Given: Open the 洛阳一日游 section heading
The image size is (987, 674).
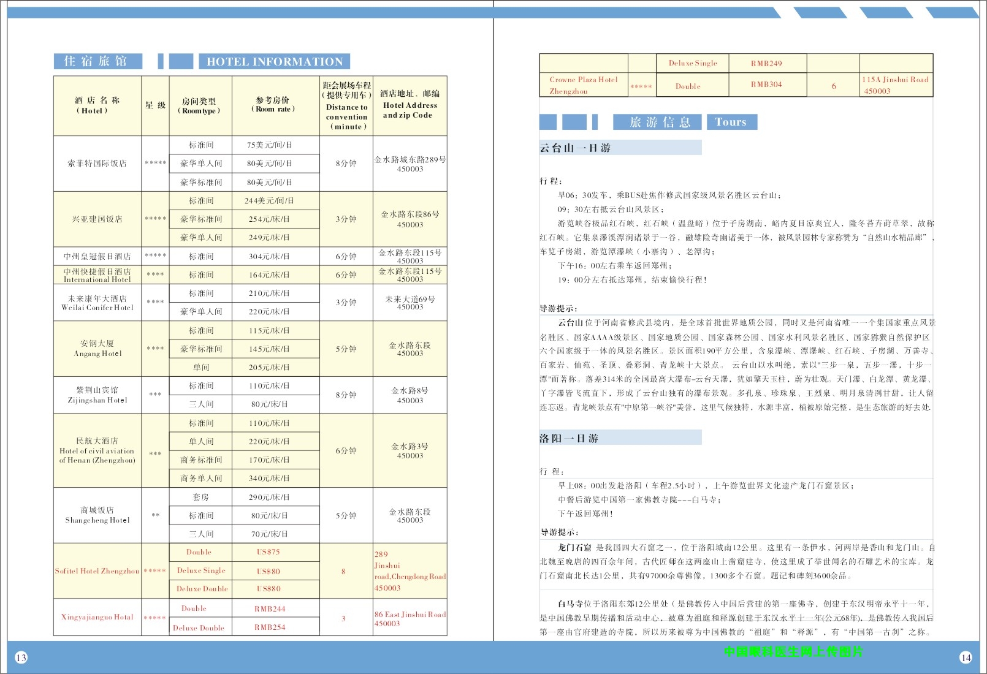Looking at the screenshot, I should 620,438.
